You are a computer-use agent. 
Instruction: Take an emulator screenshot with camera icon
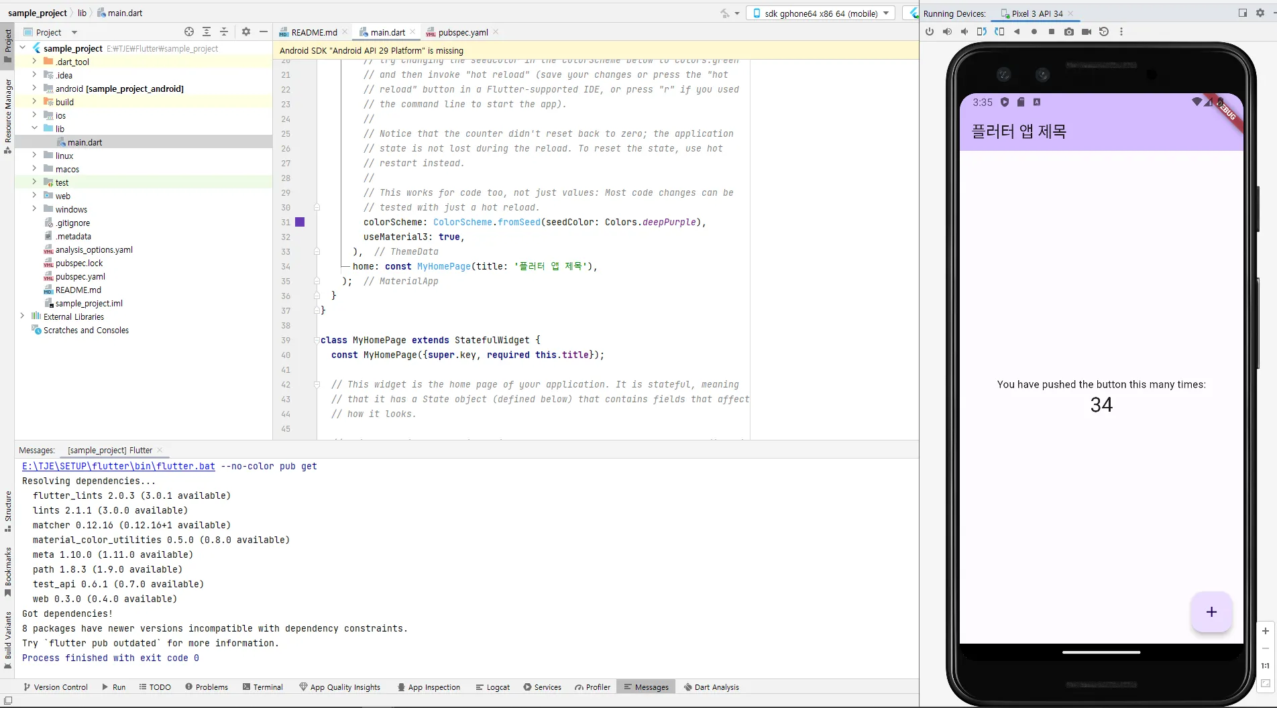pyautogui.click(x=1069, y=32)
